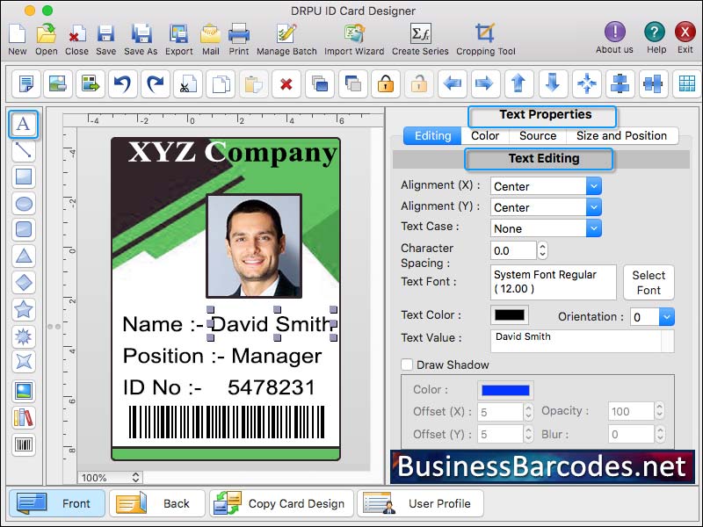Show the Front side of card
The image size is (703, 527).
(56, 503)
